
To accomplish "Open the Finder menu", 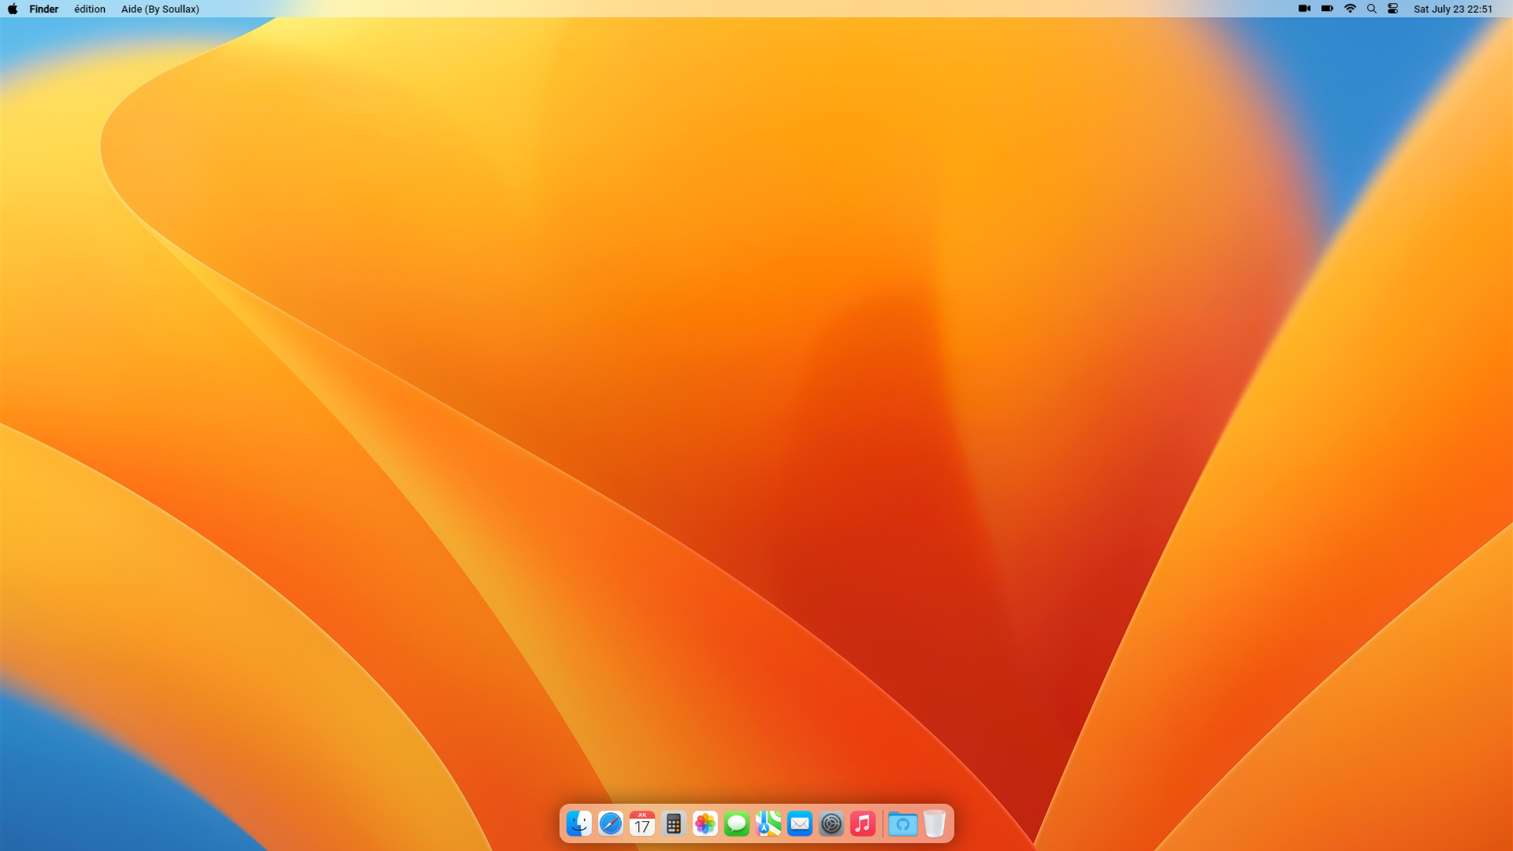I will 44,9.
